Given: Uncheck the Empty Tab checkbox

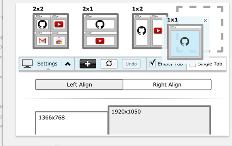Looking at the screenshot, I should pyautogui.click(x=153, y=64).
